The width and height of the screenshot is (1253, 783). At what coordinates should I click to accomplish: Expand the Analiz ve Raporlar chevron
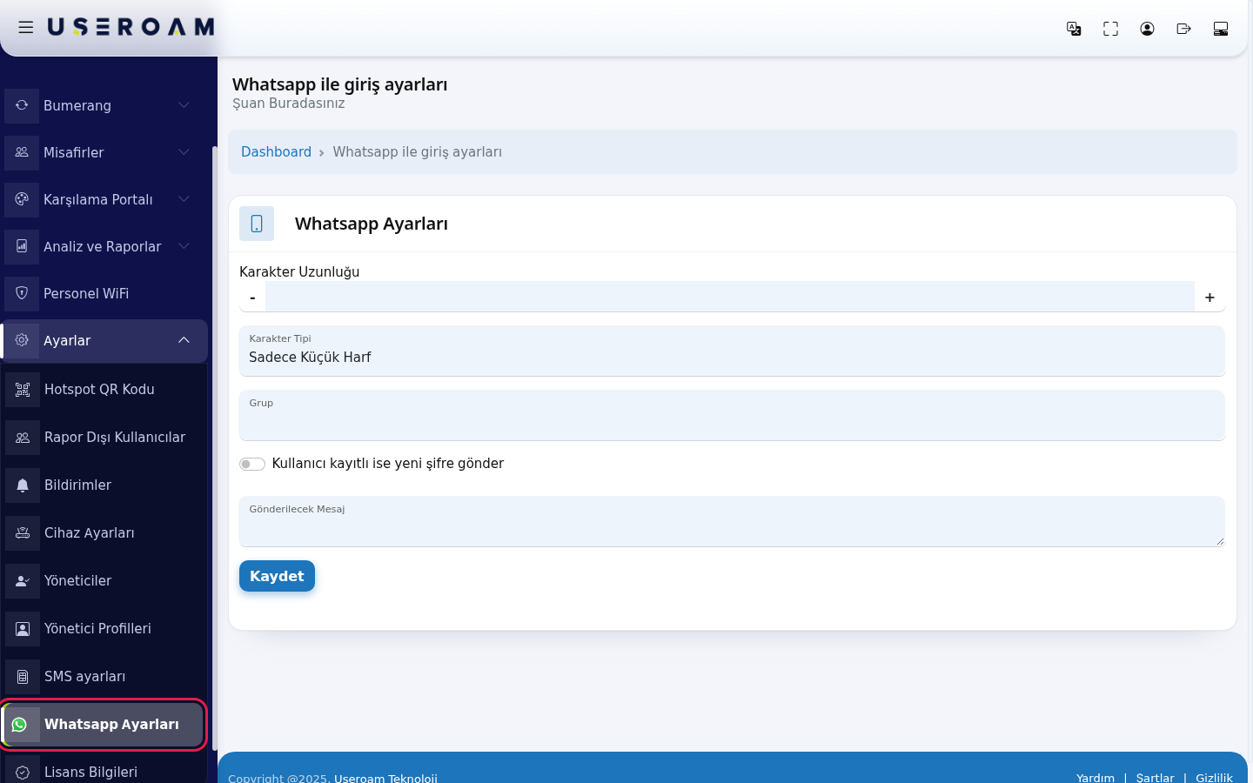tap(184, 246)
